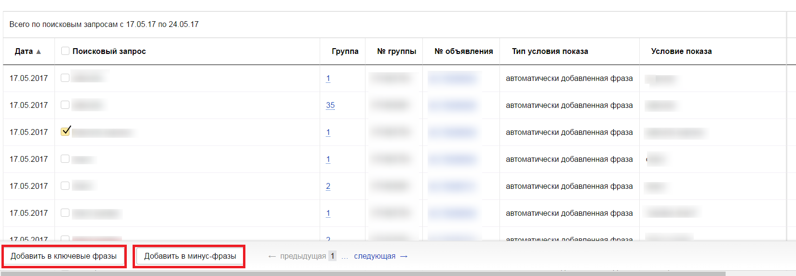Image resolution: width=796 pixels, height=276 pixels.
Task: Check the first row's search query checkbox
Action: [x=66, y=78]
